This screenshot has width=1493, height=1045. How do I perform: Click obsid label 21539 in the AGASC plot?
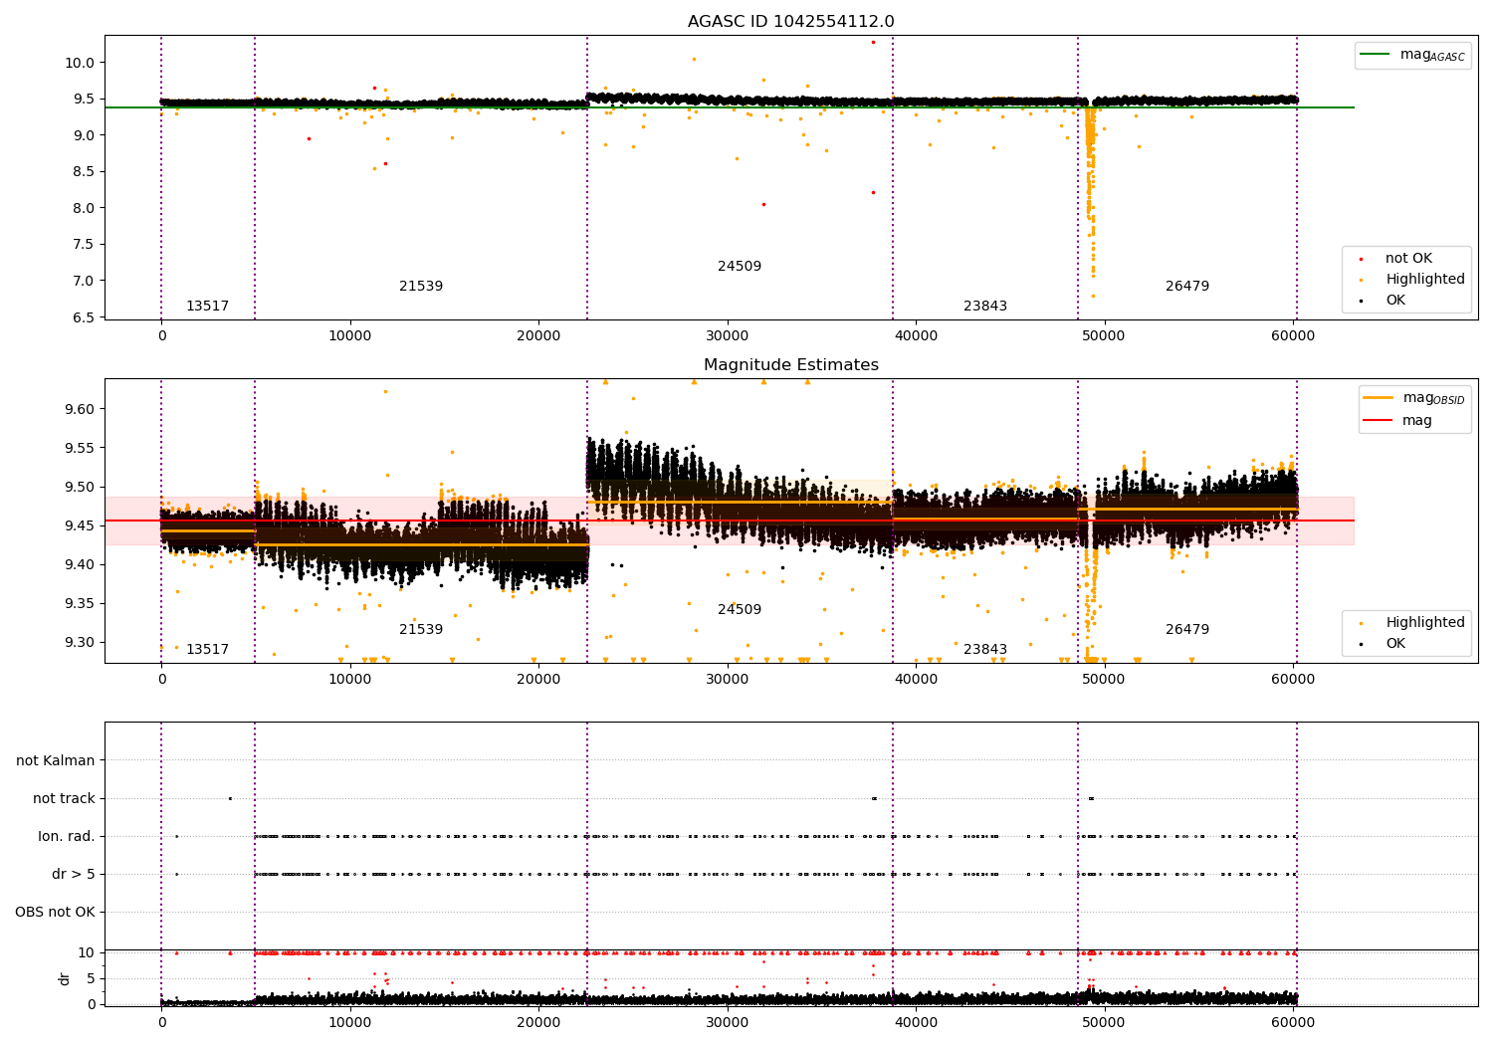(x=421, y=287)
